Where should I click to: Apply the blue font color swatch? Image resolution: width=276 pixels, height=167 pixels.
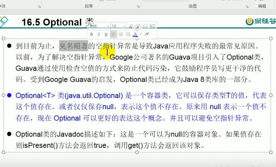coord(135,34)
